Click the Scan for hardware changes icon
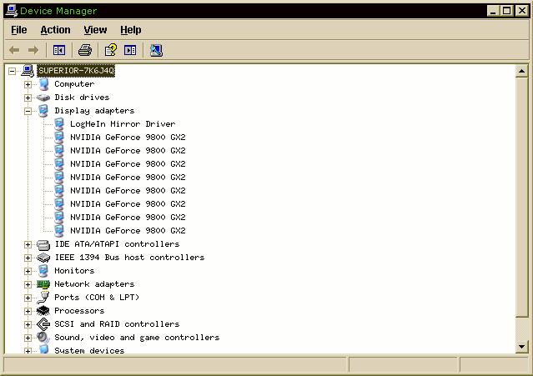Screen dimensions: 533x376 [x=156, y=50]
